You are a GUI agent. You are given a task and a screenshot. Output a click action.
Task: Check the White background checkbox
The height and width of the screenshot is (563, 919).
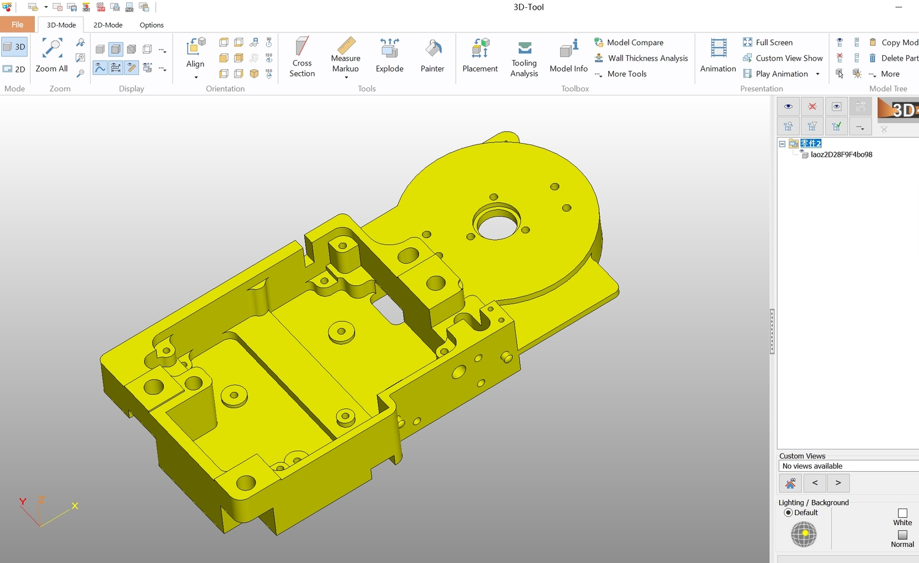coord(902,513)
